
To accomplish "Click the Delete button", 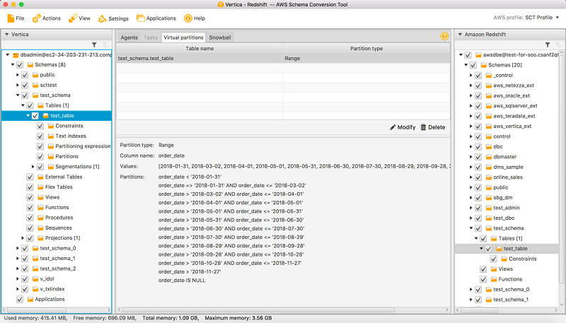I will [433, 127].
